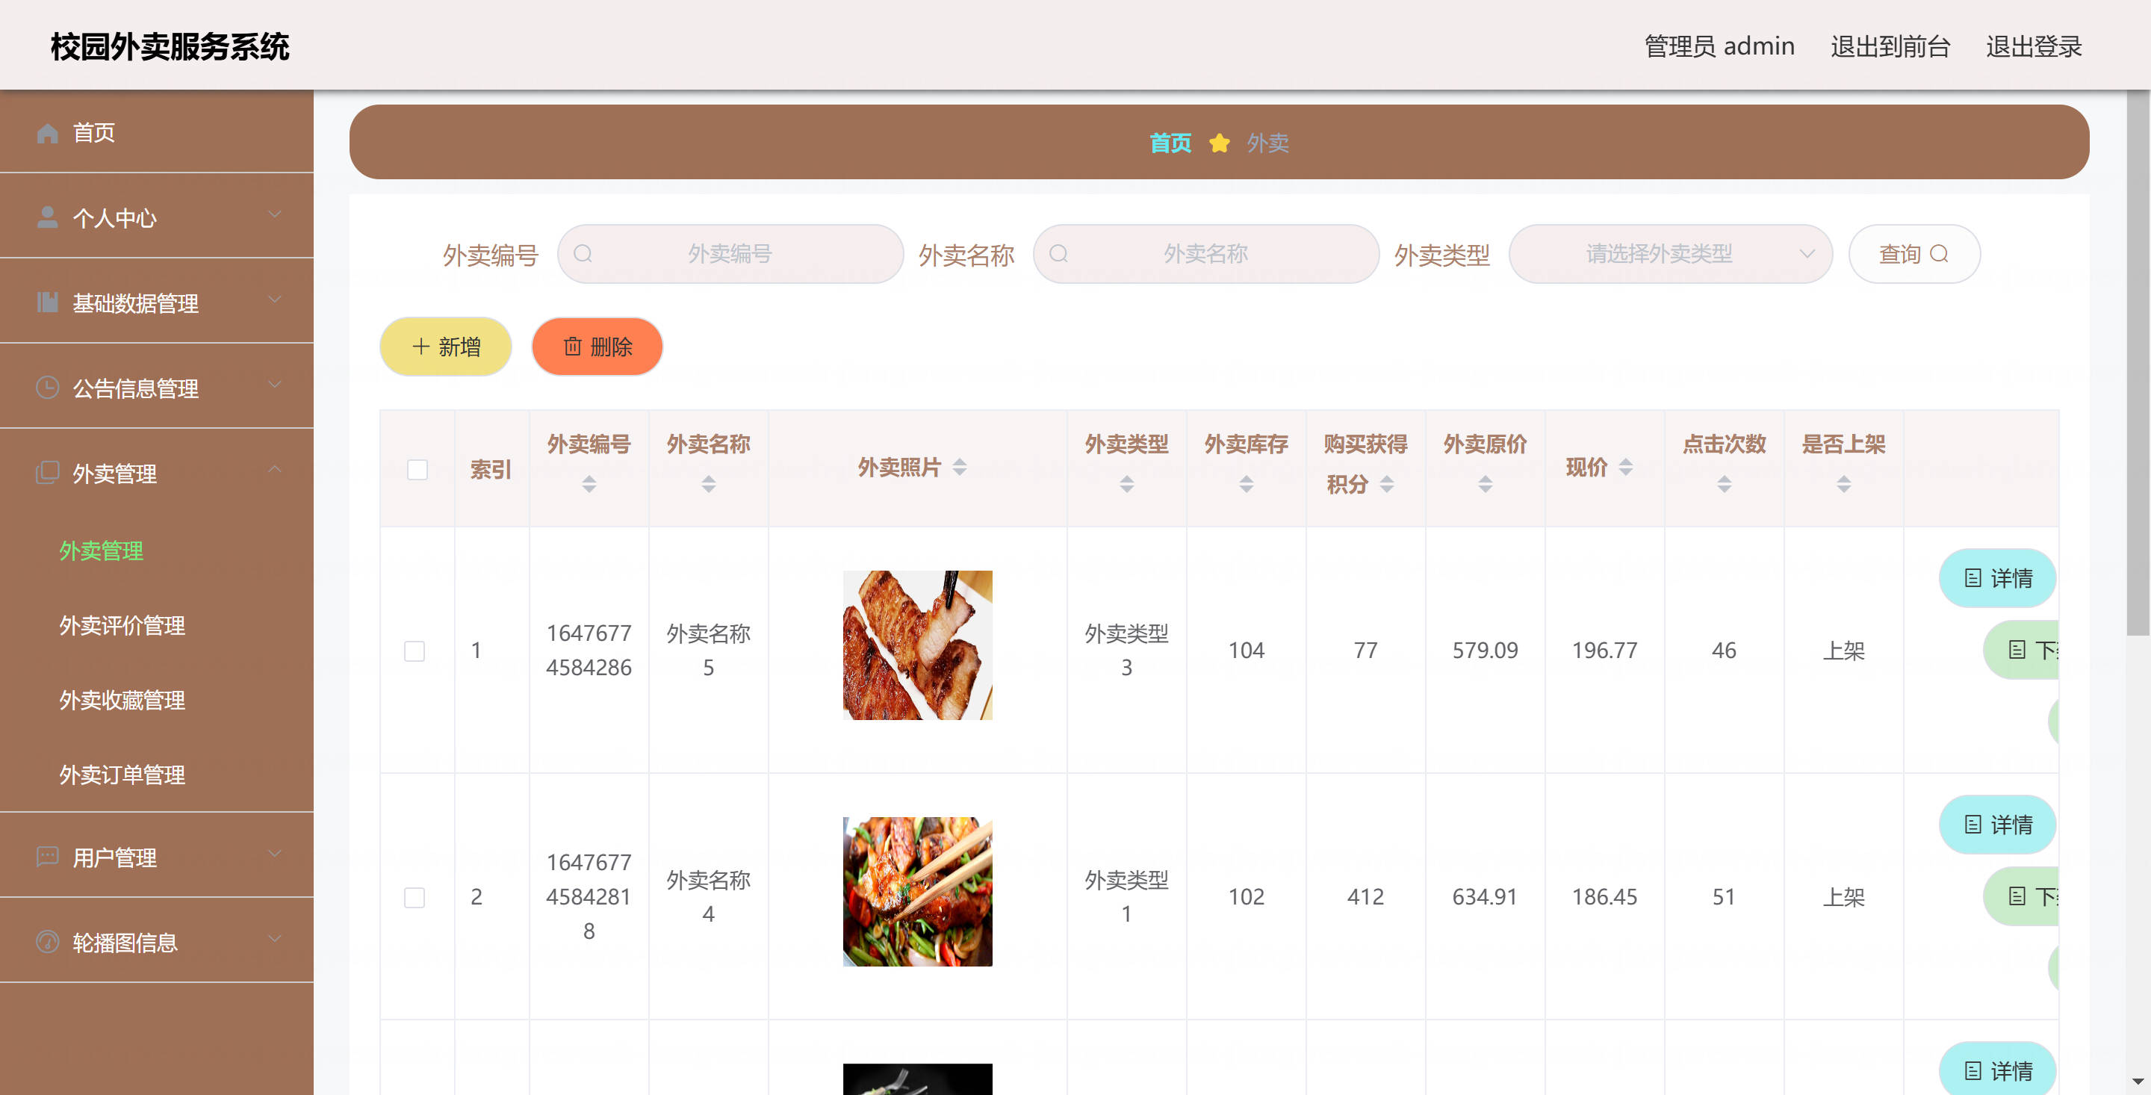Screen dimensions: 2151x1095
Task: Expand the 用户管理 sidebar menu
Action: [275, 854]
